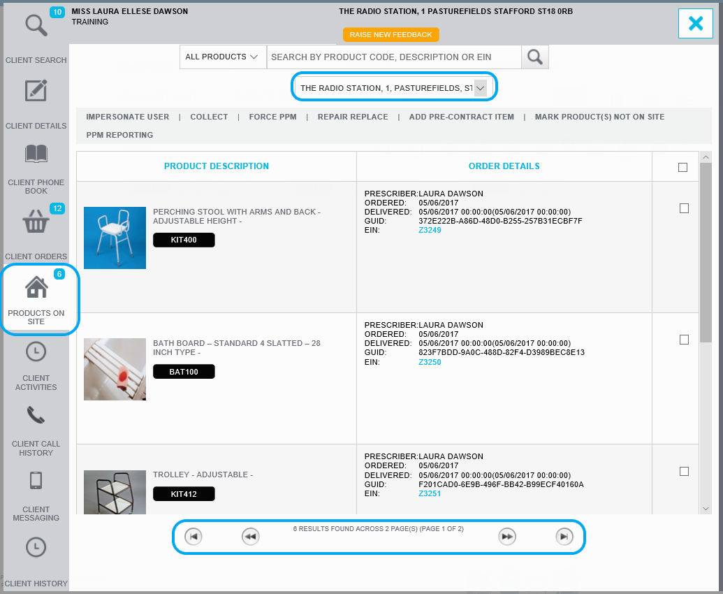723x594 pixels.
Task: Click the Bath Board Standard 4 Slatted text
Action: [x=237, y=348]
